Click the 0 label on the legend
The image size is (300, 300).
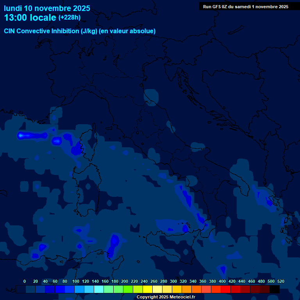(25, 281)
